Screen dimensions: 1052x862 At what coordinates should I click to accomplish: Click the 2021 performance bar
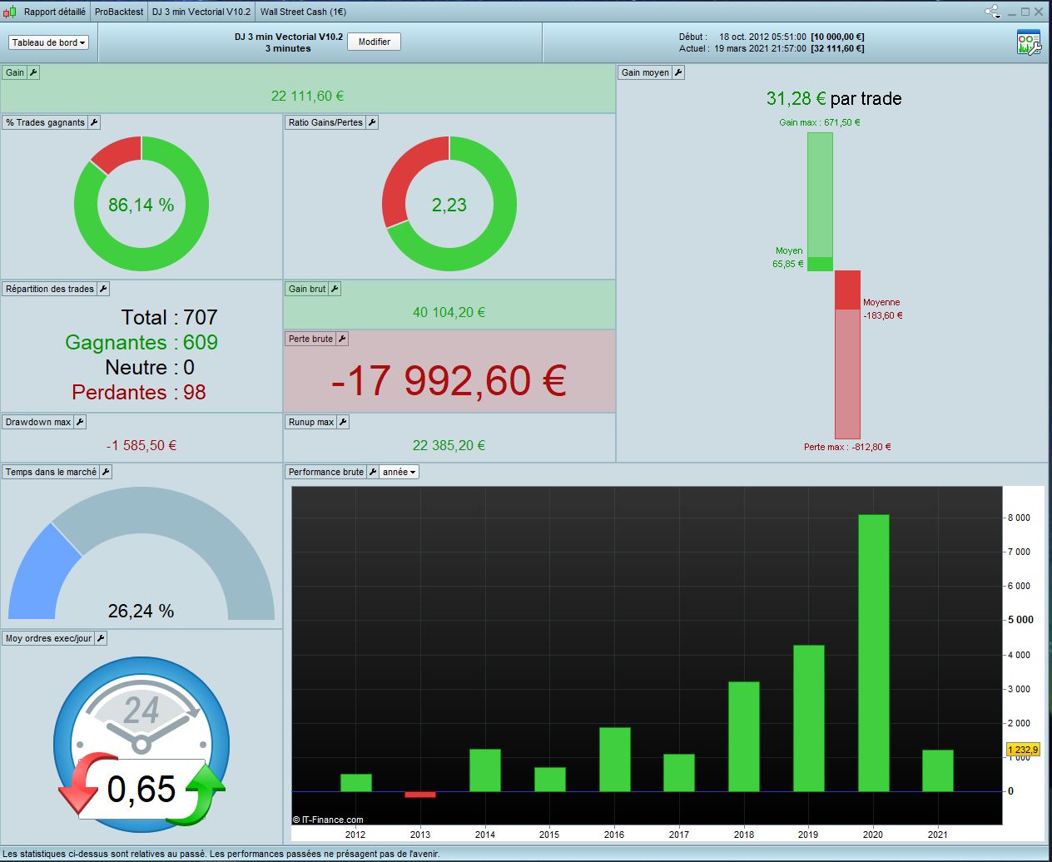click(938, 770)
